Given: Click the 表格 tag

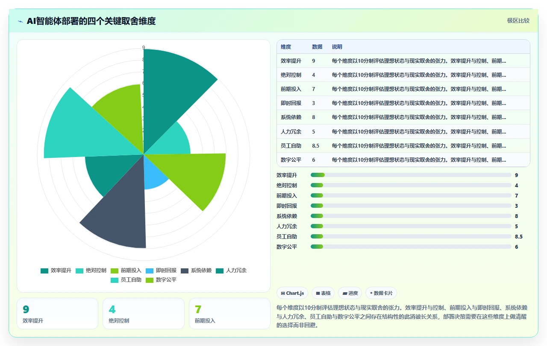Looking at the screenshot, I should tap(323, 293).
